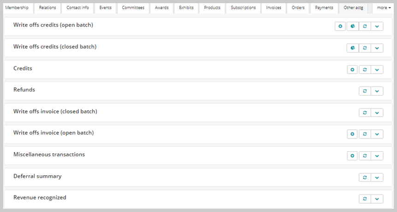Refresh write offs credits (open batch) section
Screen dimensions: 397x212
point(365,26)
